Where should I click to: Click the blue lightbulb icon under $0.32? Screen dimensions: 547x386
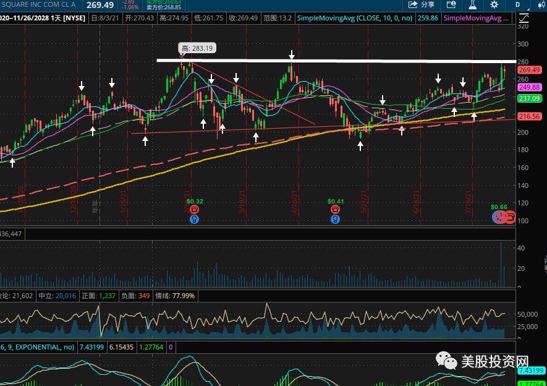[x=194, y=219]
